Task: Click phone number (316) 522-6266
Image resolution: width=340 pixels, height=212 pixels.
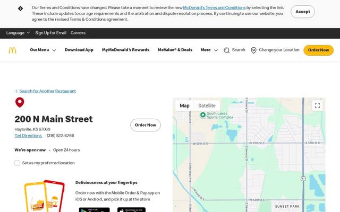Action: pyautogui.click(x=60, y=136)
